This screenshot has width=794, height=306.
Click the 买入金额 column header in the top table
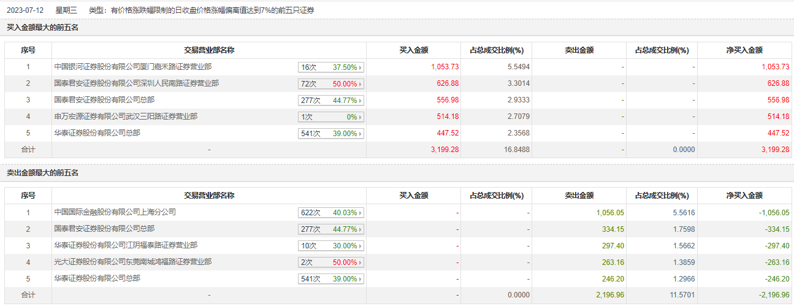point(414,50)
